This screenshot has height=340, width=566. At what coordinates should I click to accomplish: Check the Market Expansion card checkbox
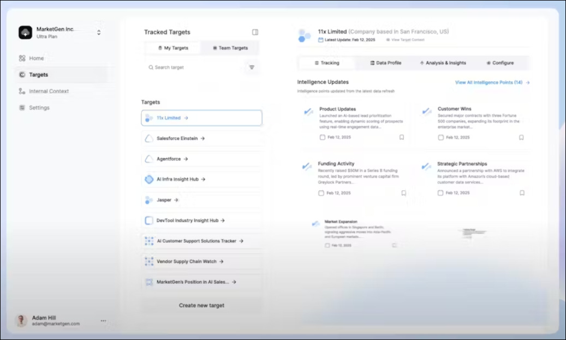coord(327,245)
